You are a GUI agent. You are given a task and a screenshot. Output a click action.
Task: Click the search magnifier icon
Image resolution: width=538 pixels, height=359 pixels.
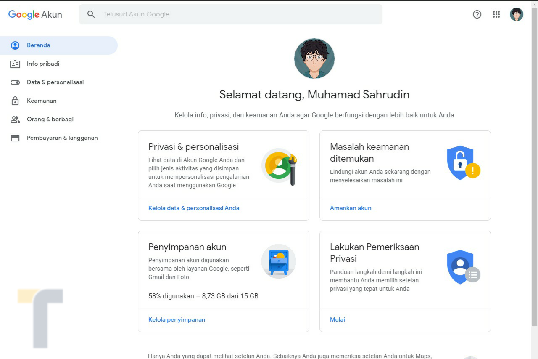(91, 14)
